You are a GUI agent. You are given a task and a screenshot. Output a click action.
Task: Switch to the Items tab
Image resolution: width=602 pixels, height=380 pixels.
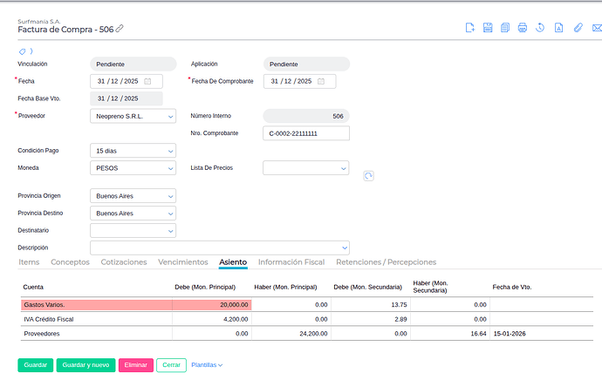click(x=29, y=261)
